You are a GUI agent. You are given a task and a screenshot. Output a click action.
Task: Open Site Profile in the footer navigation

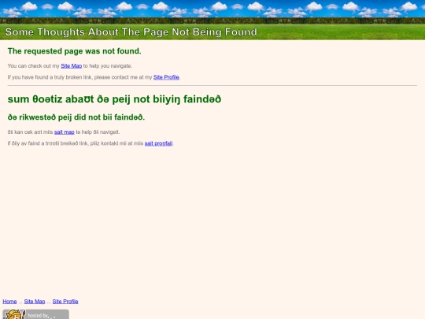click(x=65, y=302)
